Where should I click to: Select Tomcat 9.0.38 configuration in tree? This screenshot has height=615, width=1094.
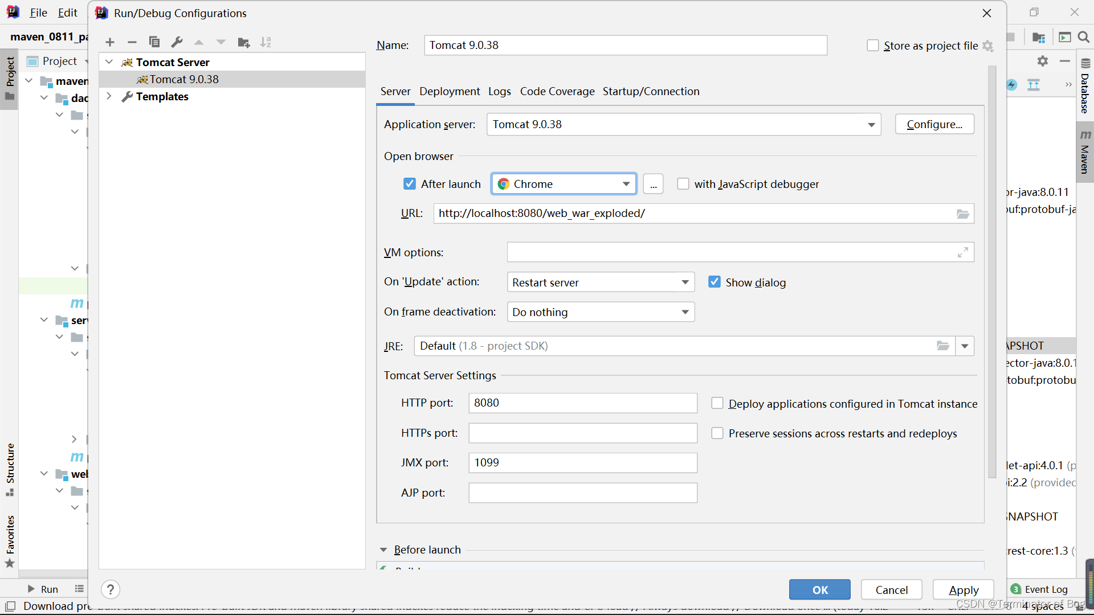click(232, 79)
